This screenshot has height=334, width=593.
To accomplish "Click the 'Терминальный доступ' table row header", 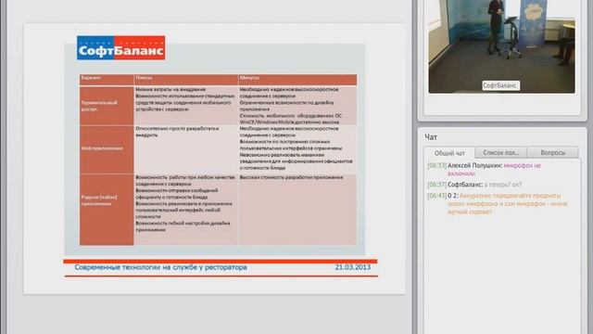I will coord(107,106).
